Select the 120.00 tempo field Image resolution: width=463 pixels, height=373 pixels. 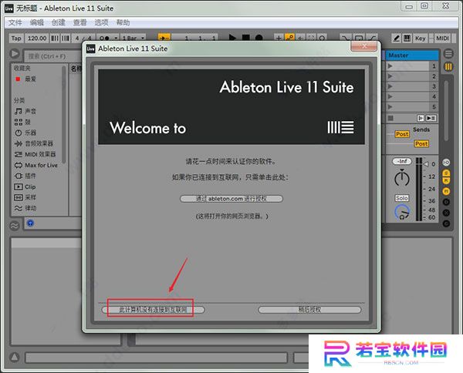coord(37,38)
